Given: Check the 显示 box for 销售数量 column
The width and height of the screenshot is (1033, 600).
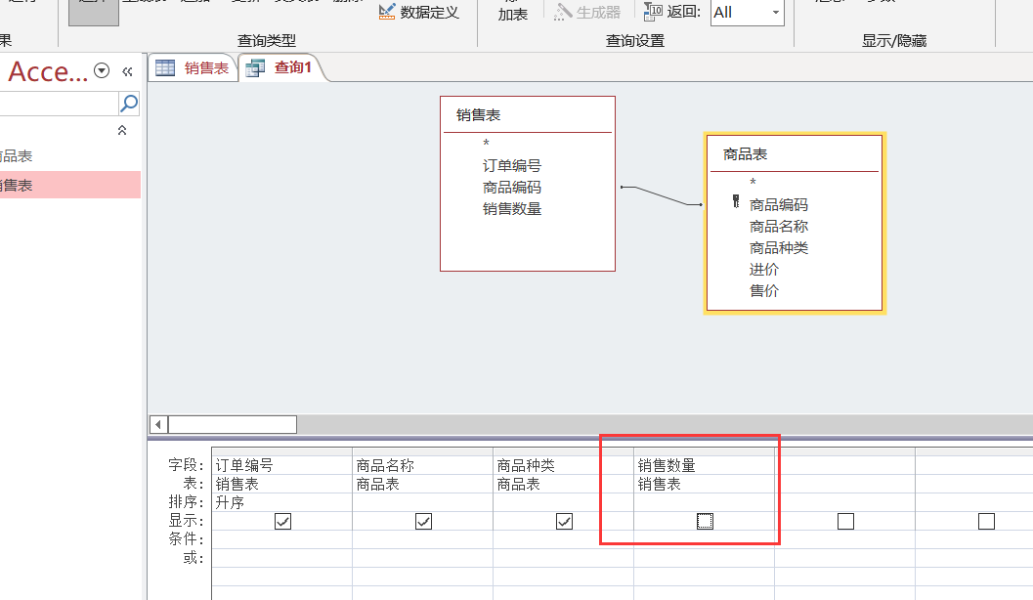Looking at the screenshot, I should point(705,522).
